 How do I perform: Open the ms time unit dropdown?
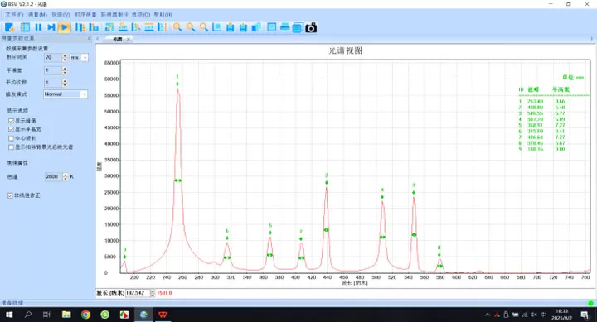pyautogui.click(x=85, y=57)
